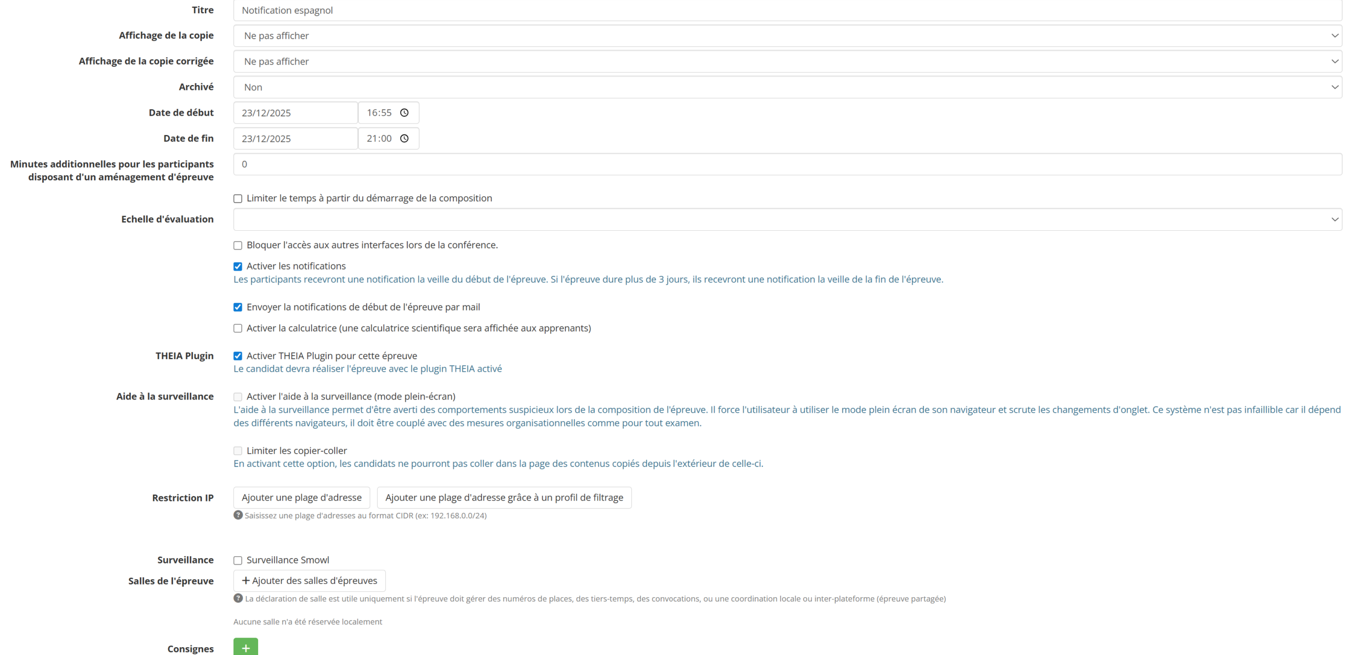Viewport: 1346px width, 655px height.
Task: Click the add address range via filtering profile button
Action: point(504,497)
